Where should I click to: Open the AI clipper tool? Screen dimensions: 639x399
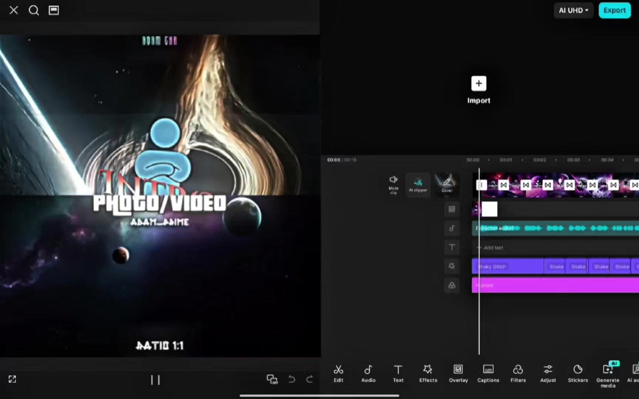click(x=418, y=184)
